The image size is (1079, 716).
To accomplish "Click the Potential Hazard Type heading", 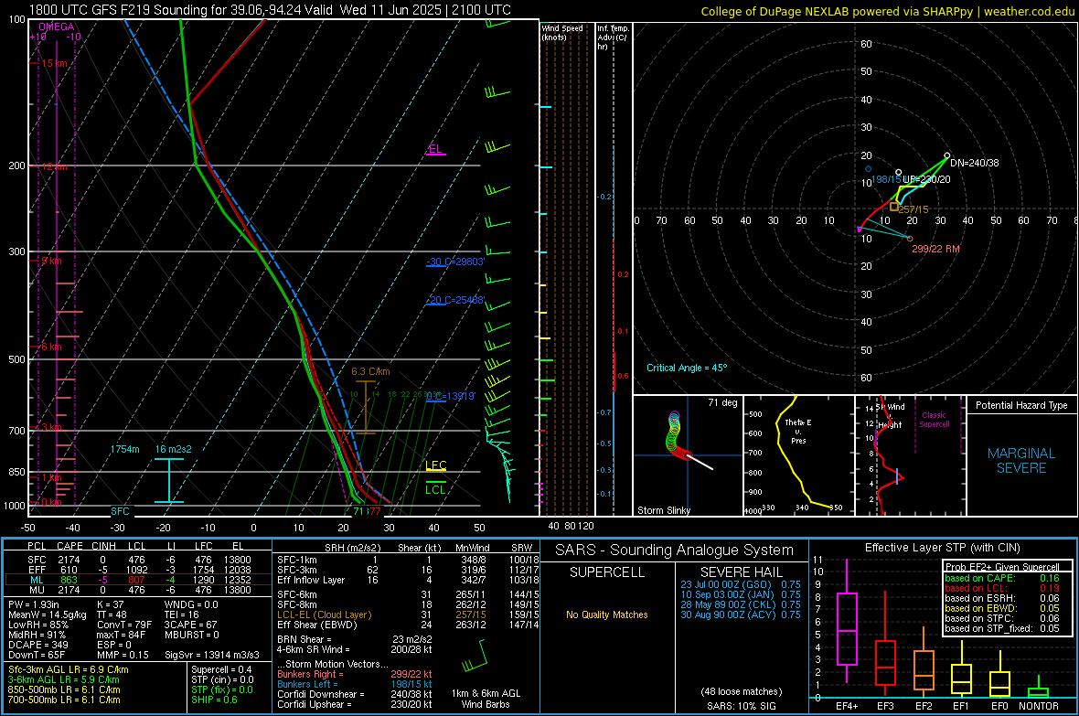I will click(x=1021, y=405).
